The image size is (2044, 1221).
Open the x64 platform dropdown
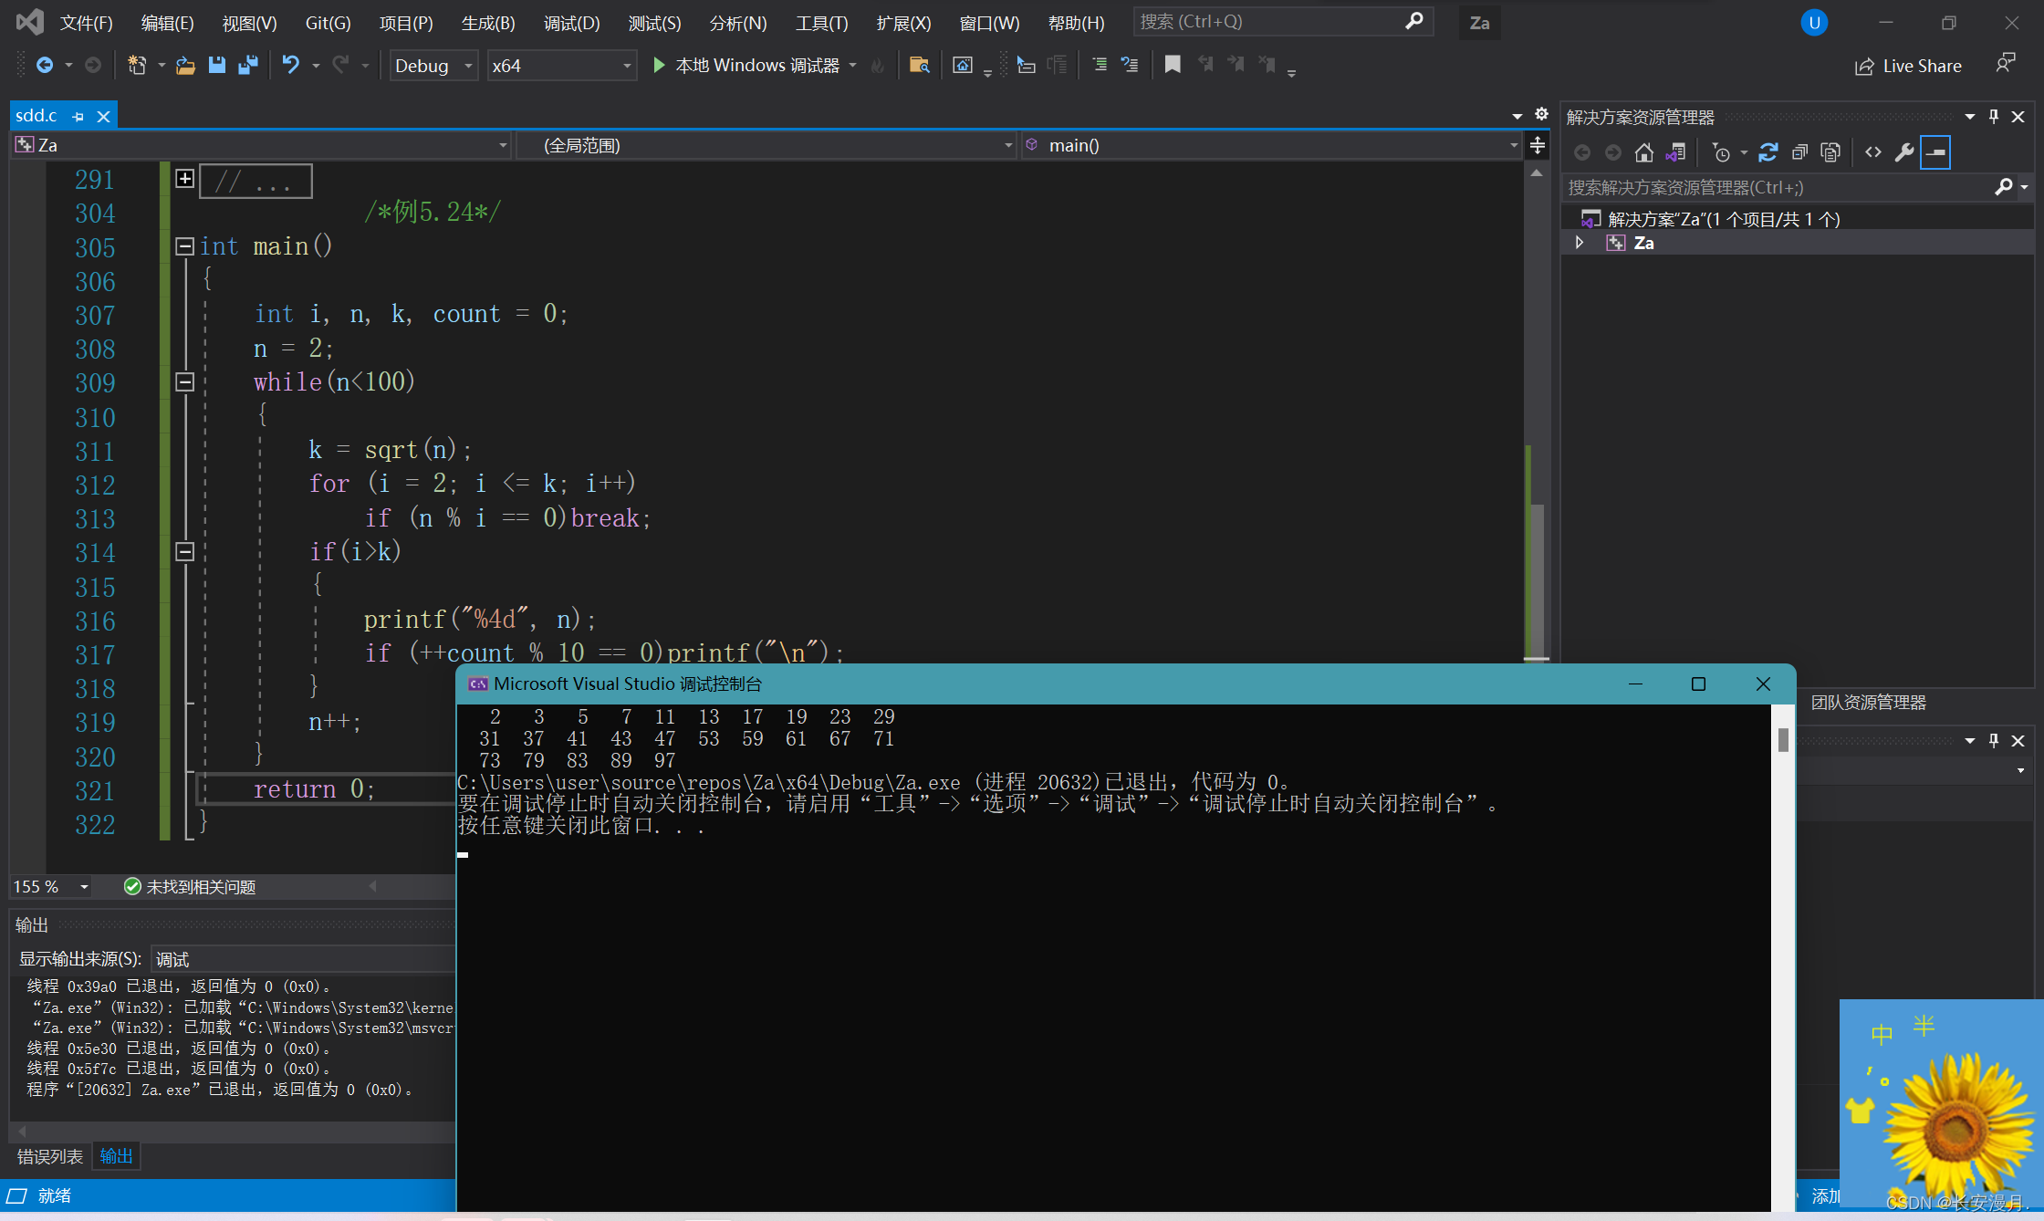pyautogui.click(x=627, y=66)
